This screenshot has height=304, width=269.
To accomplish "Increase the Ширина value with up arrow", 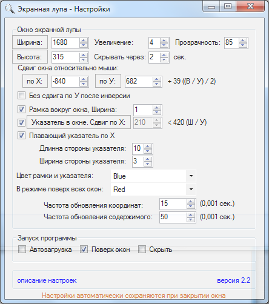I will click(x=84, y=41).
